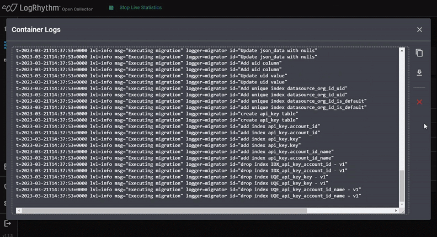
Task: Copy the container logs to clipboard
Action: click(419, 53)
